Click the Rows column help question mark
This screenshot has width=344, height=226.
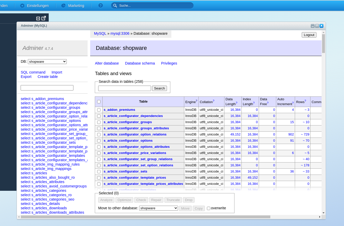pos(305,101)
